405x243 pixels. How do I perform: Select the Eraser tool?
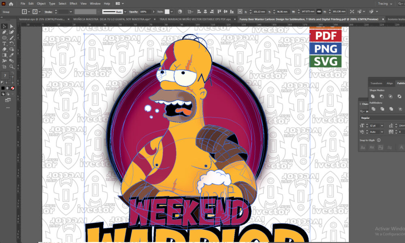pos(4,49)
